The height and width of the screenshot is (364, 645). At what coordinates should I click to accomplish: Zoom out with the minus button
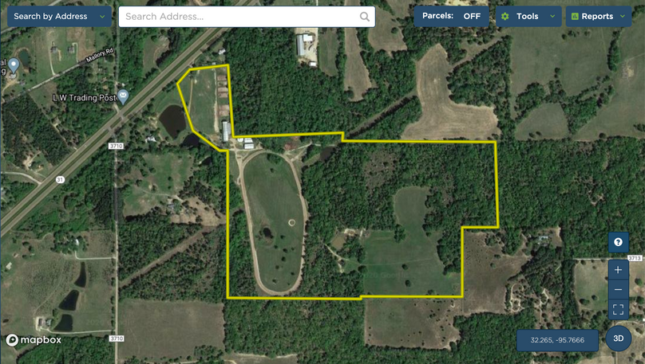pos(619,290)
